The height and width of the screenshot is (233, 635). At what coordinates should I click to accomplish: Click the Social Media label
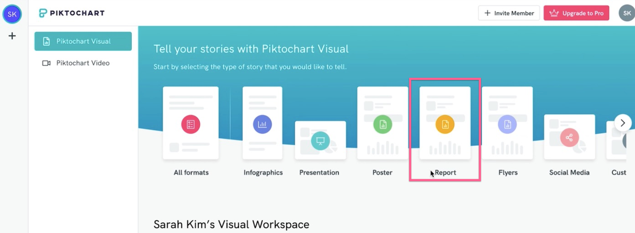[x=569, y=172]
